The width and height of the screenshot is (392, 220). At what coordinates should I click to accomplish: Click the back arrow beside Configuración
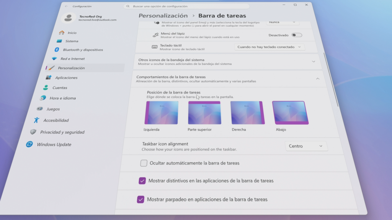[66, 6]
